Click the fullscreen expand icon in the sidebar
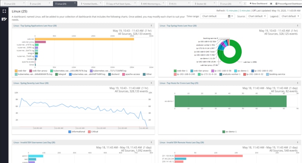Screen dimensions: 302x163 tap(4, 11)
